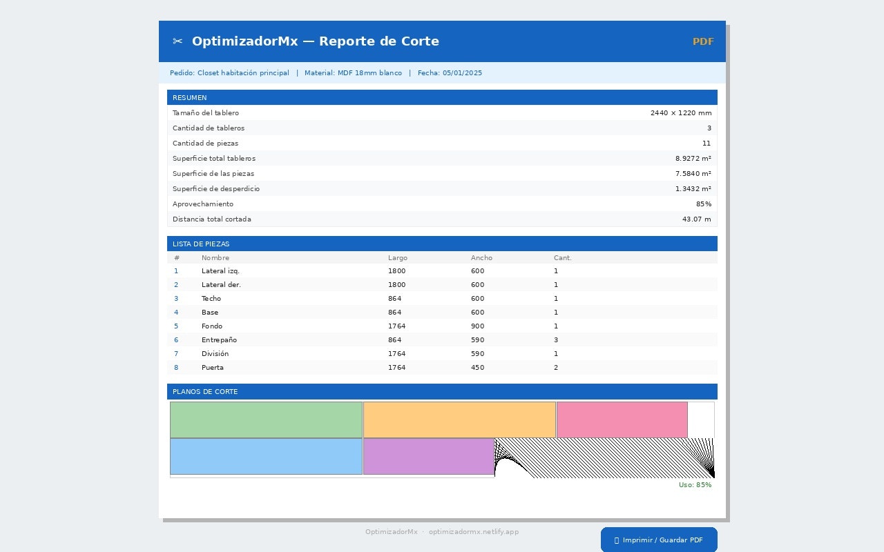Viewport: 884px width, 552px height.
Task: Open the orange cutting plan thumbnail
Action: pyautogui.click(x=459, y=419)
